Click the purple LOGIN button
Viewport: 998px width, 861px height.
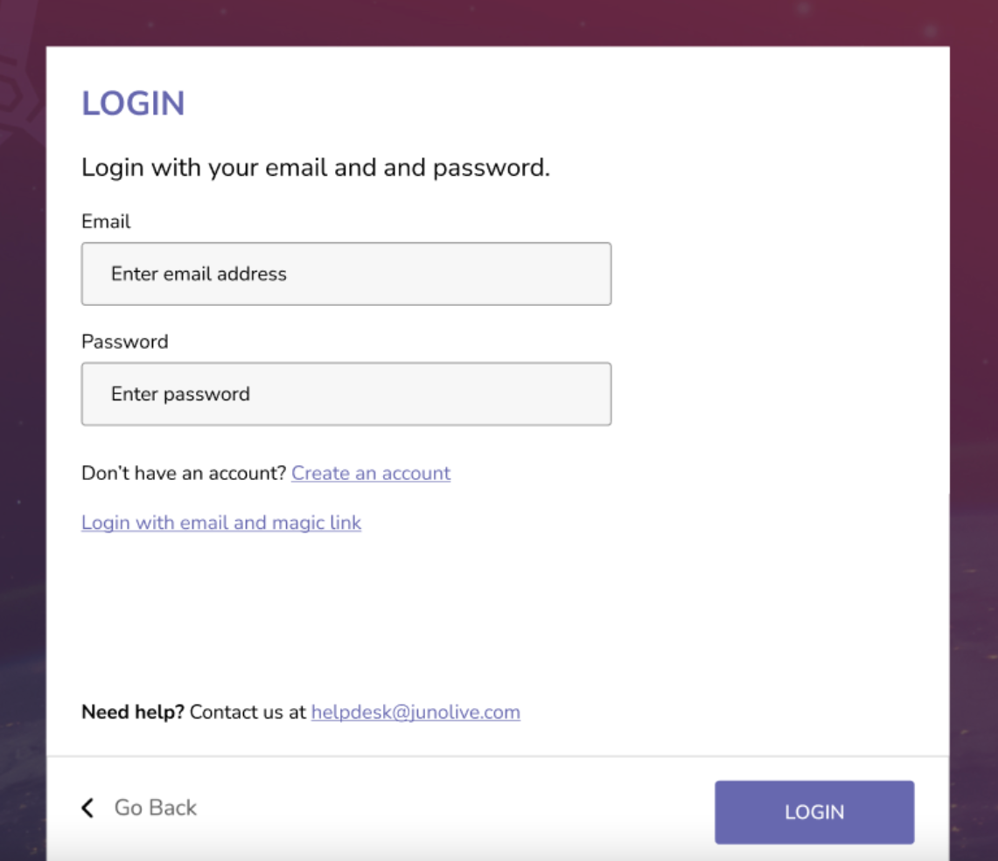coord(814,812)
